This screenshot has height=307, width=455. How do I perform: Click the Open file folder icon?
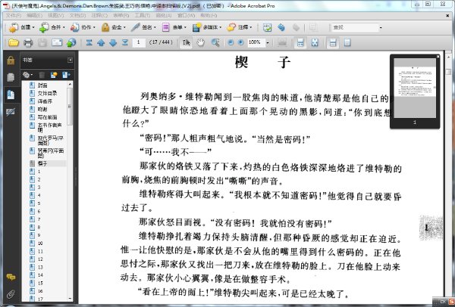coord(14,43)
